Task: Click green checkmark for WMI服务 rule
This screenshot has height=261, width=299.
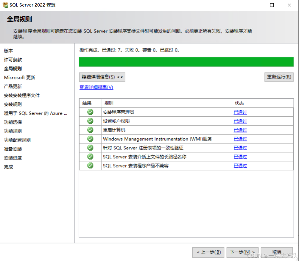Action: click(x=90, y=139)
